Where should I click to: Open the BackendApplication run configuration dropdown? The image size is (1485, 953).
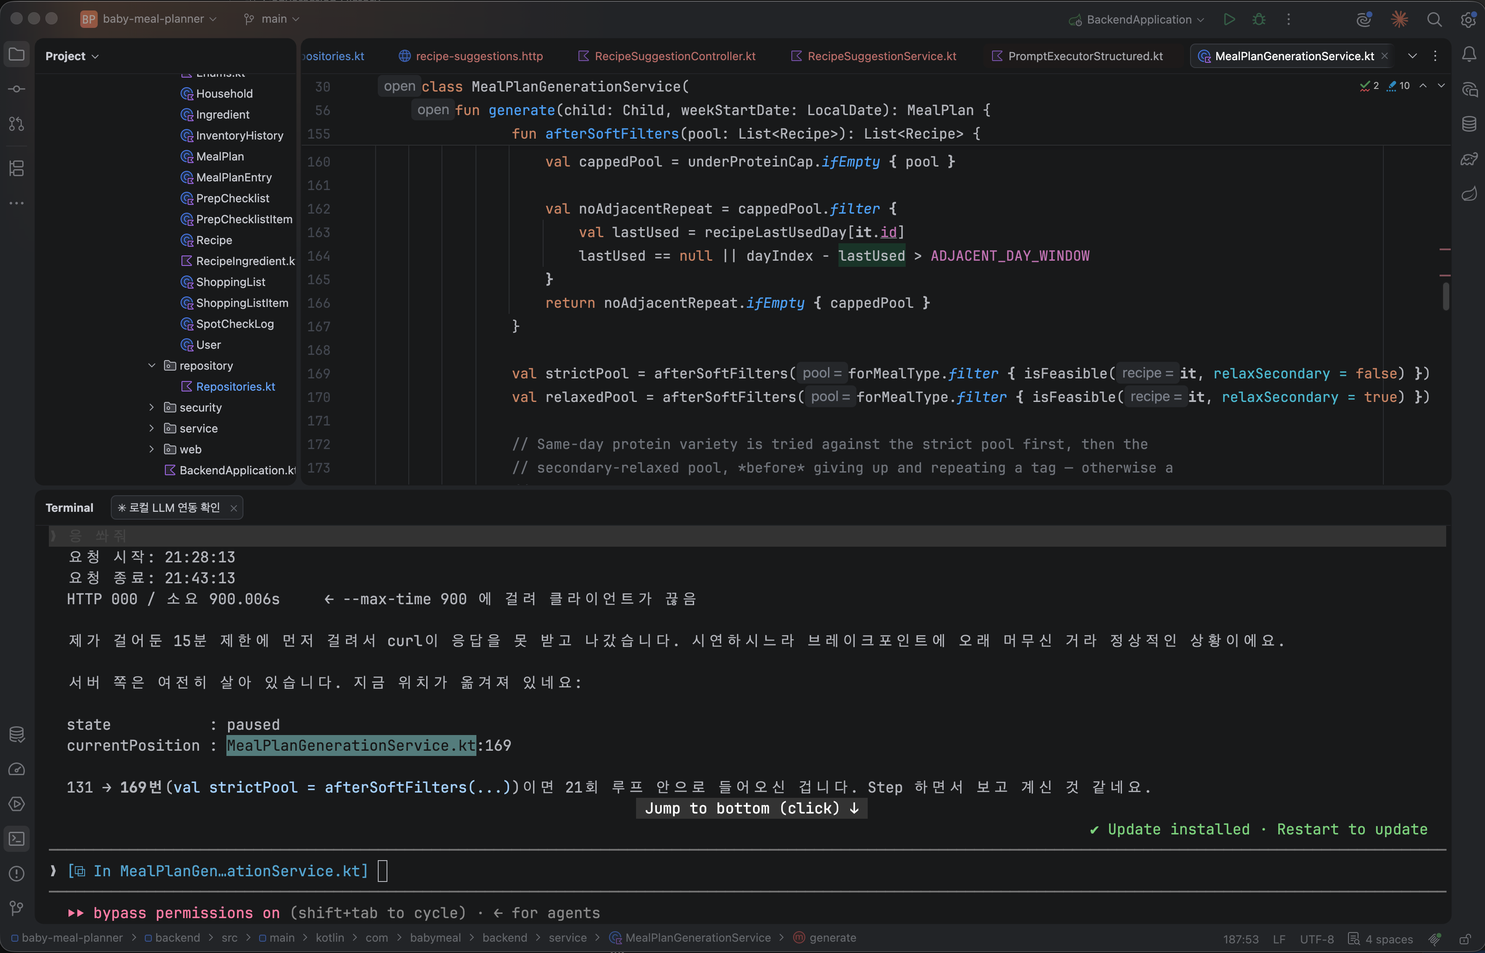[x=1137, y=19]
